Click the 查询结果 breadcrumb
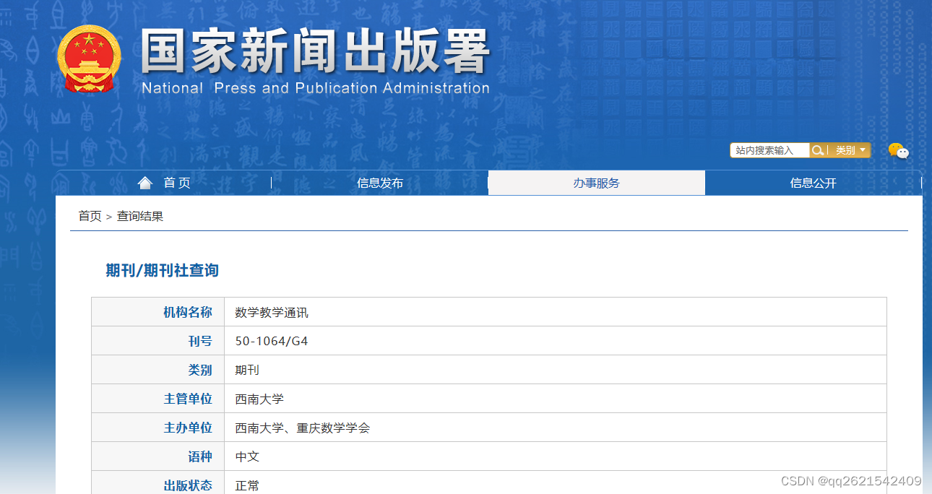This screenshot has width=932, height=494. pos(140,216)
